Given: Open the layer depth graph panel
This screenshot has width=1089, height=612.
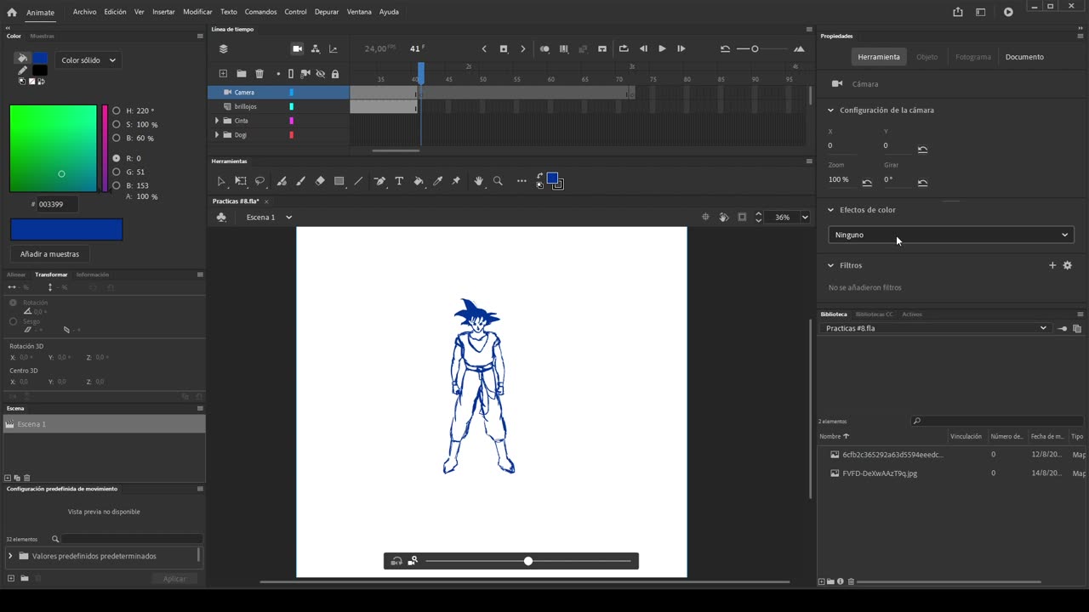Looking at the screenshot, I should click(333, 48).
